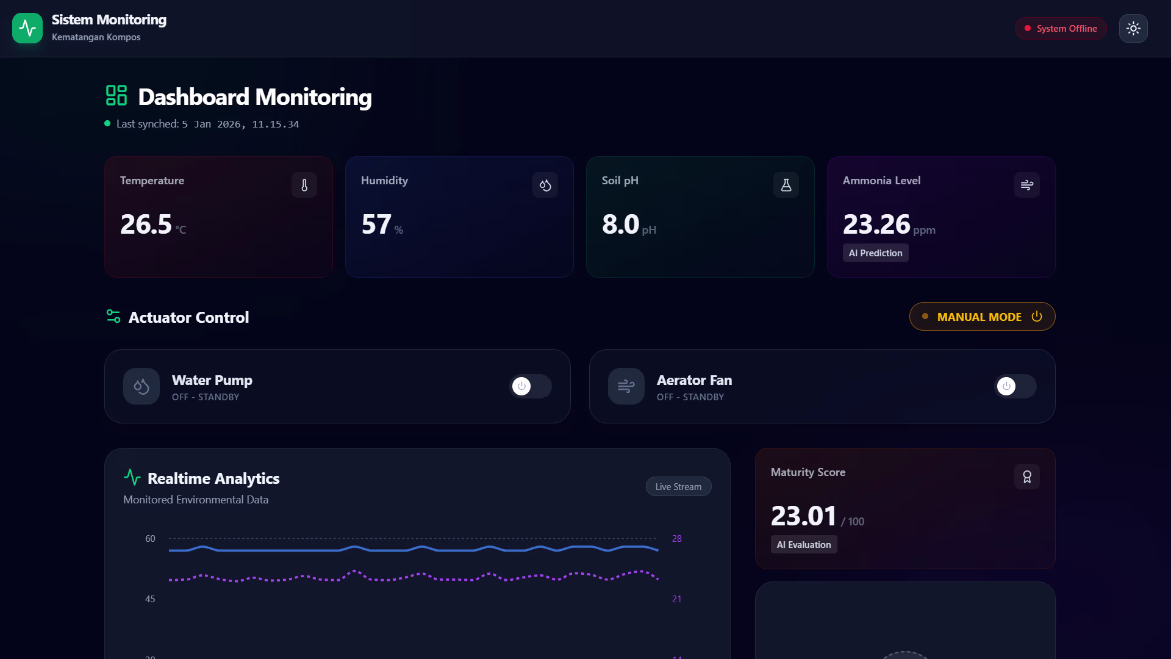1171x659 pixels.
Task: Click the flask icon on Soil pH card
Action: click(x=786, y=185)
